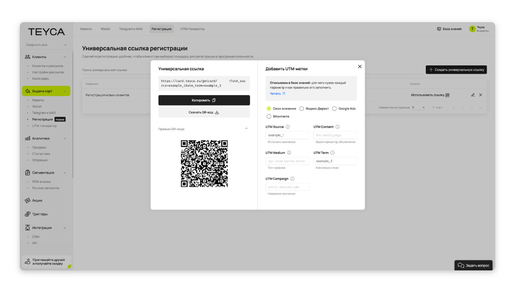Go to the previous page of the table

coord(463,107)
